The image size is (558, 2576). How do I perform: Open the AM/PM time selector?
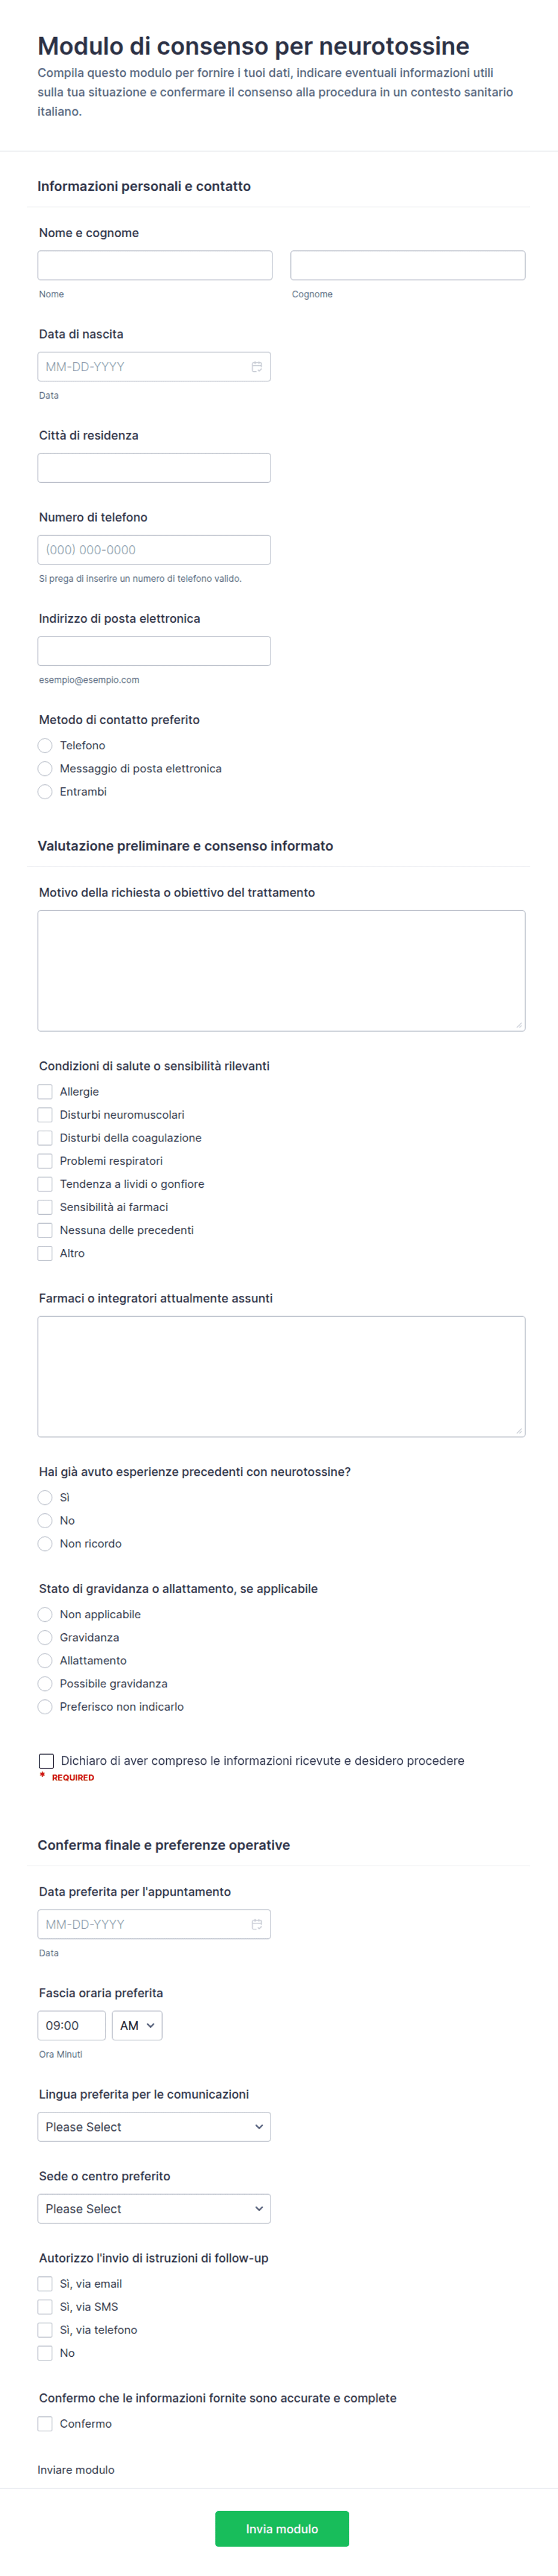coord(137,2026)
